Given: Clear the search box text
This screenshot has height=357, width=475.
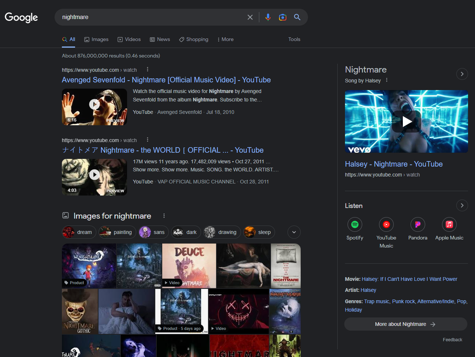Looking at the screenshot, I should click(250, 17).
